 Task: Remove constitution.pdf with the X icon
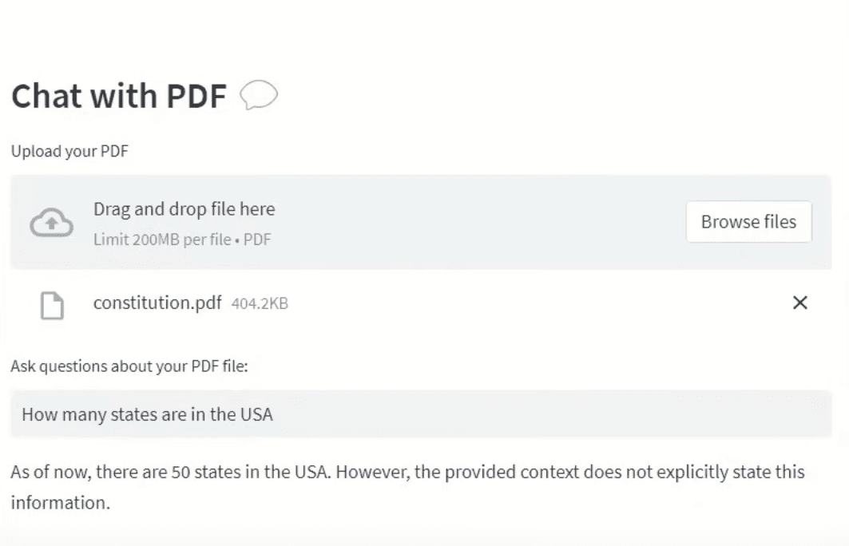799,303
